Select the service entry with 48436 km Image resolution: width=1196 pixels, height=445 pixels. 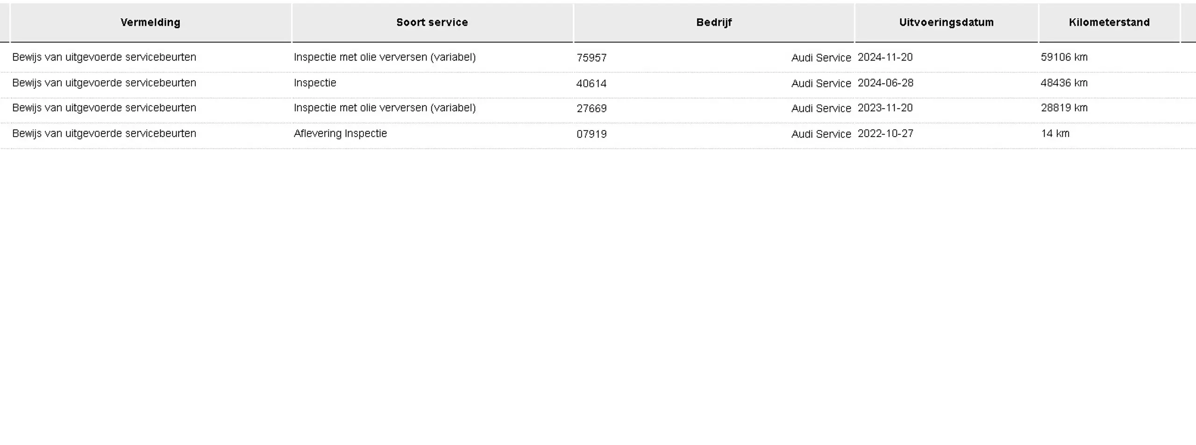point(598,83)
